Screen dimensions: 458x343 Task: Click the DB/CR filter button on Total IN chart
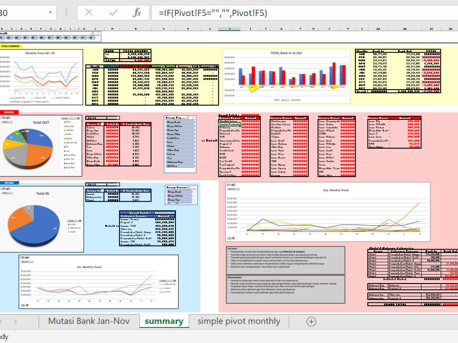coord(5,189)
